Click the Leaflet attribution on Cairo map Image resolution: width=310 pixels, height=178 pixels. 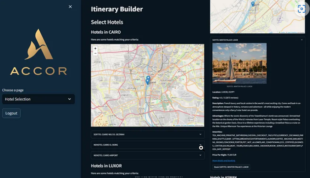tap(178, 125)
